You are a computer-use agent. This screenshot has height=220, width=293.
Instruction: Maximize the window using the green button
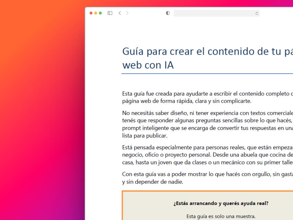(x=100, y=13)
